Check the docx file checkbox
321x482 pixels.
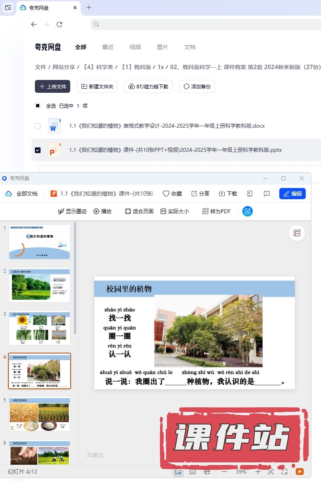pyautogui.click(x=38, y=126)
